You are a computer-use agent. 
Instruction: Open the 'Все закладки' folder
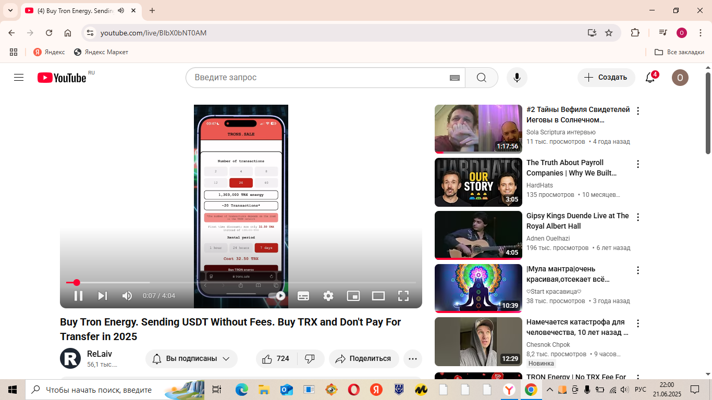679,52
